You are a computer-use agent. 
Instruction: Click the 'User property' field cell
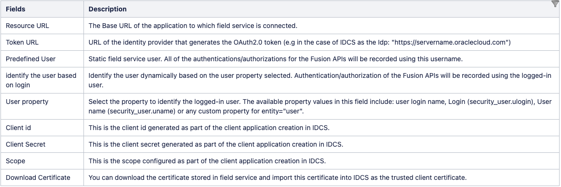point(42,106)
